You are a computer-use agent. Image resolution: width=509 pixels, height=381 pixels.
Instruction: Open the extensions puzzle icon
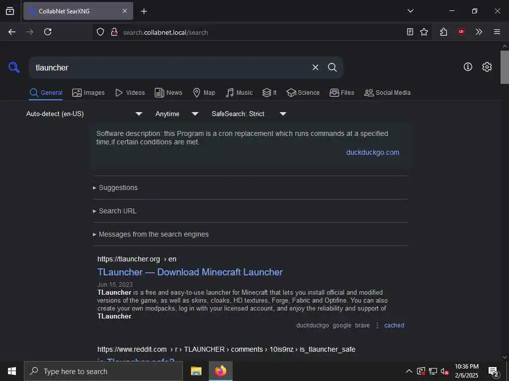pos(444,32)
